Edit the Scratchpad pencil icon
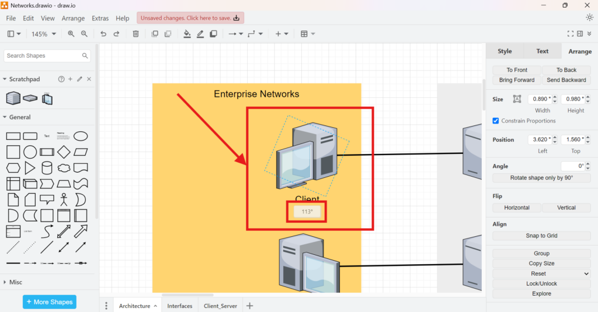 pos(79,79)
